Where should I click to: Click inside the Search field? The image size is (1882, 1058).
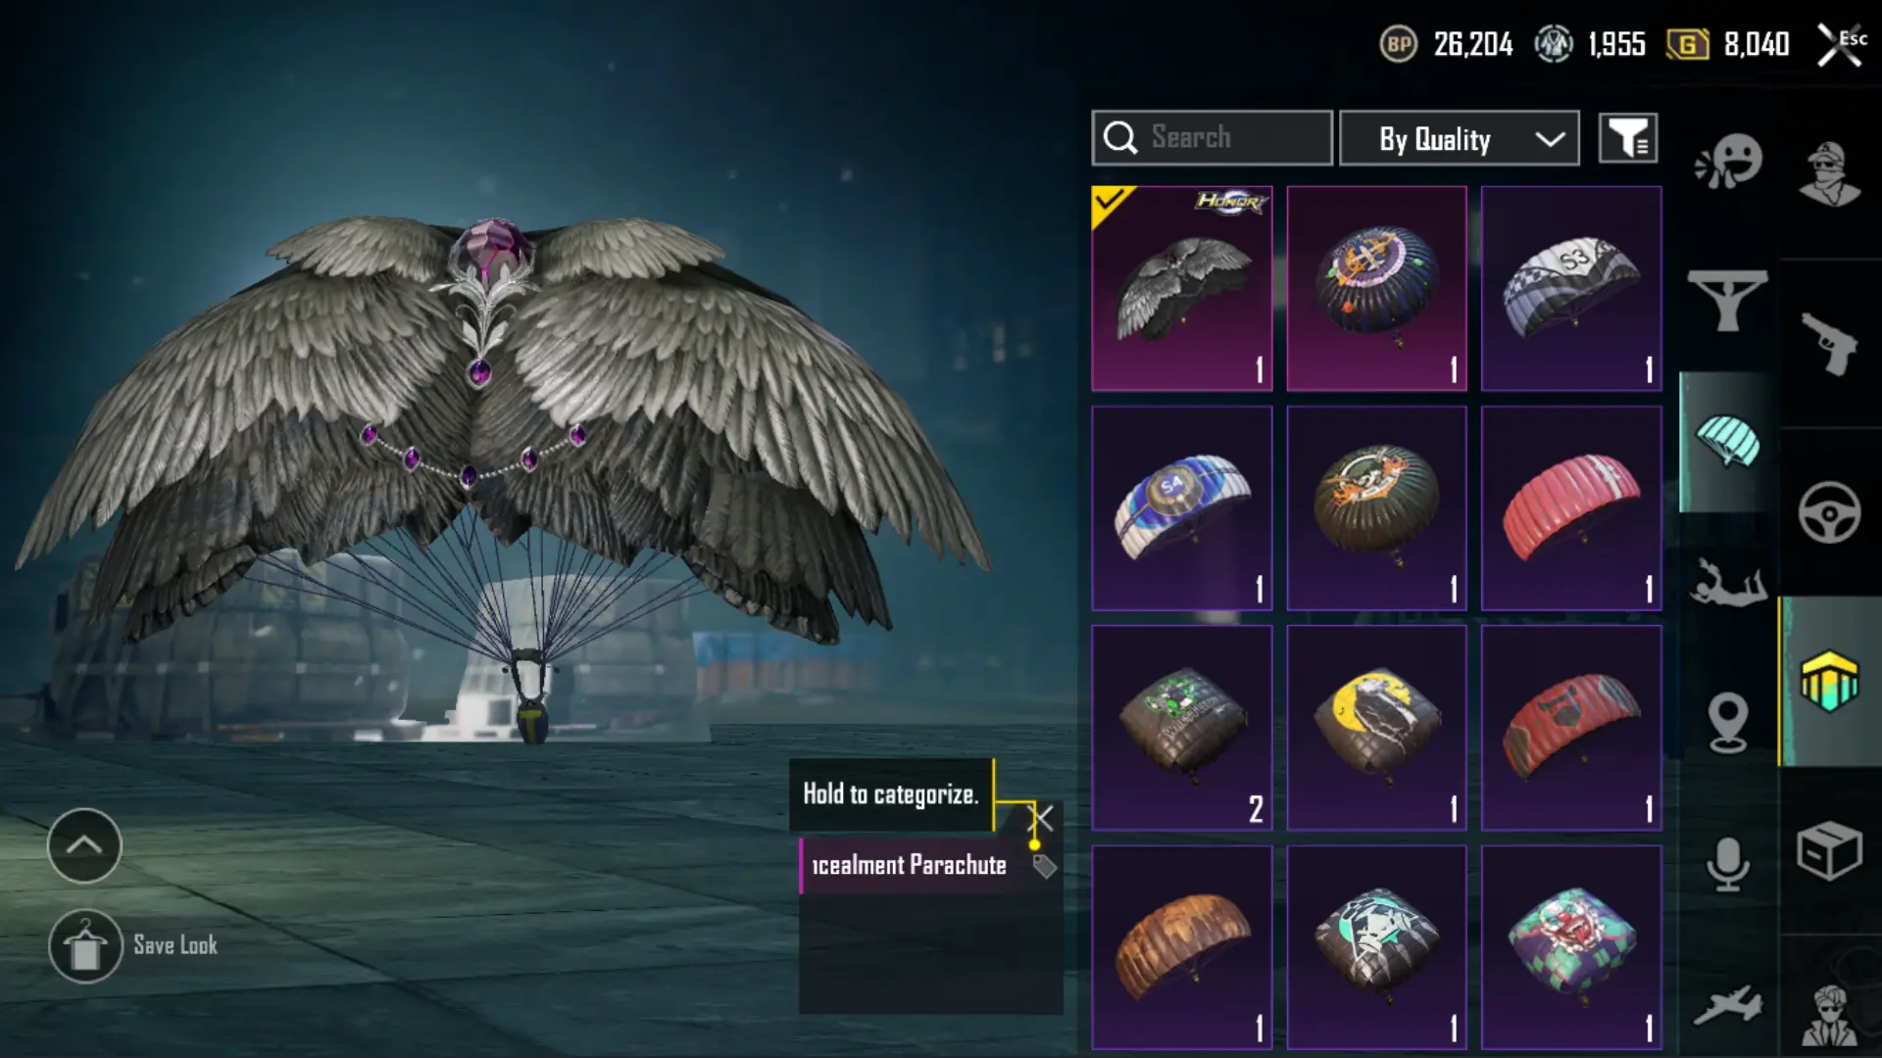(1213, 138)
